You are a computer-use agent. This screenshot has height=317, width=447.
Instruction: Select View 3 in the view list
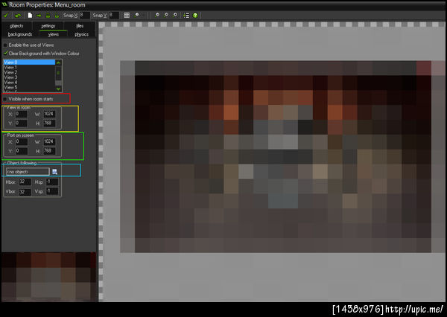29,77
